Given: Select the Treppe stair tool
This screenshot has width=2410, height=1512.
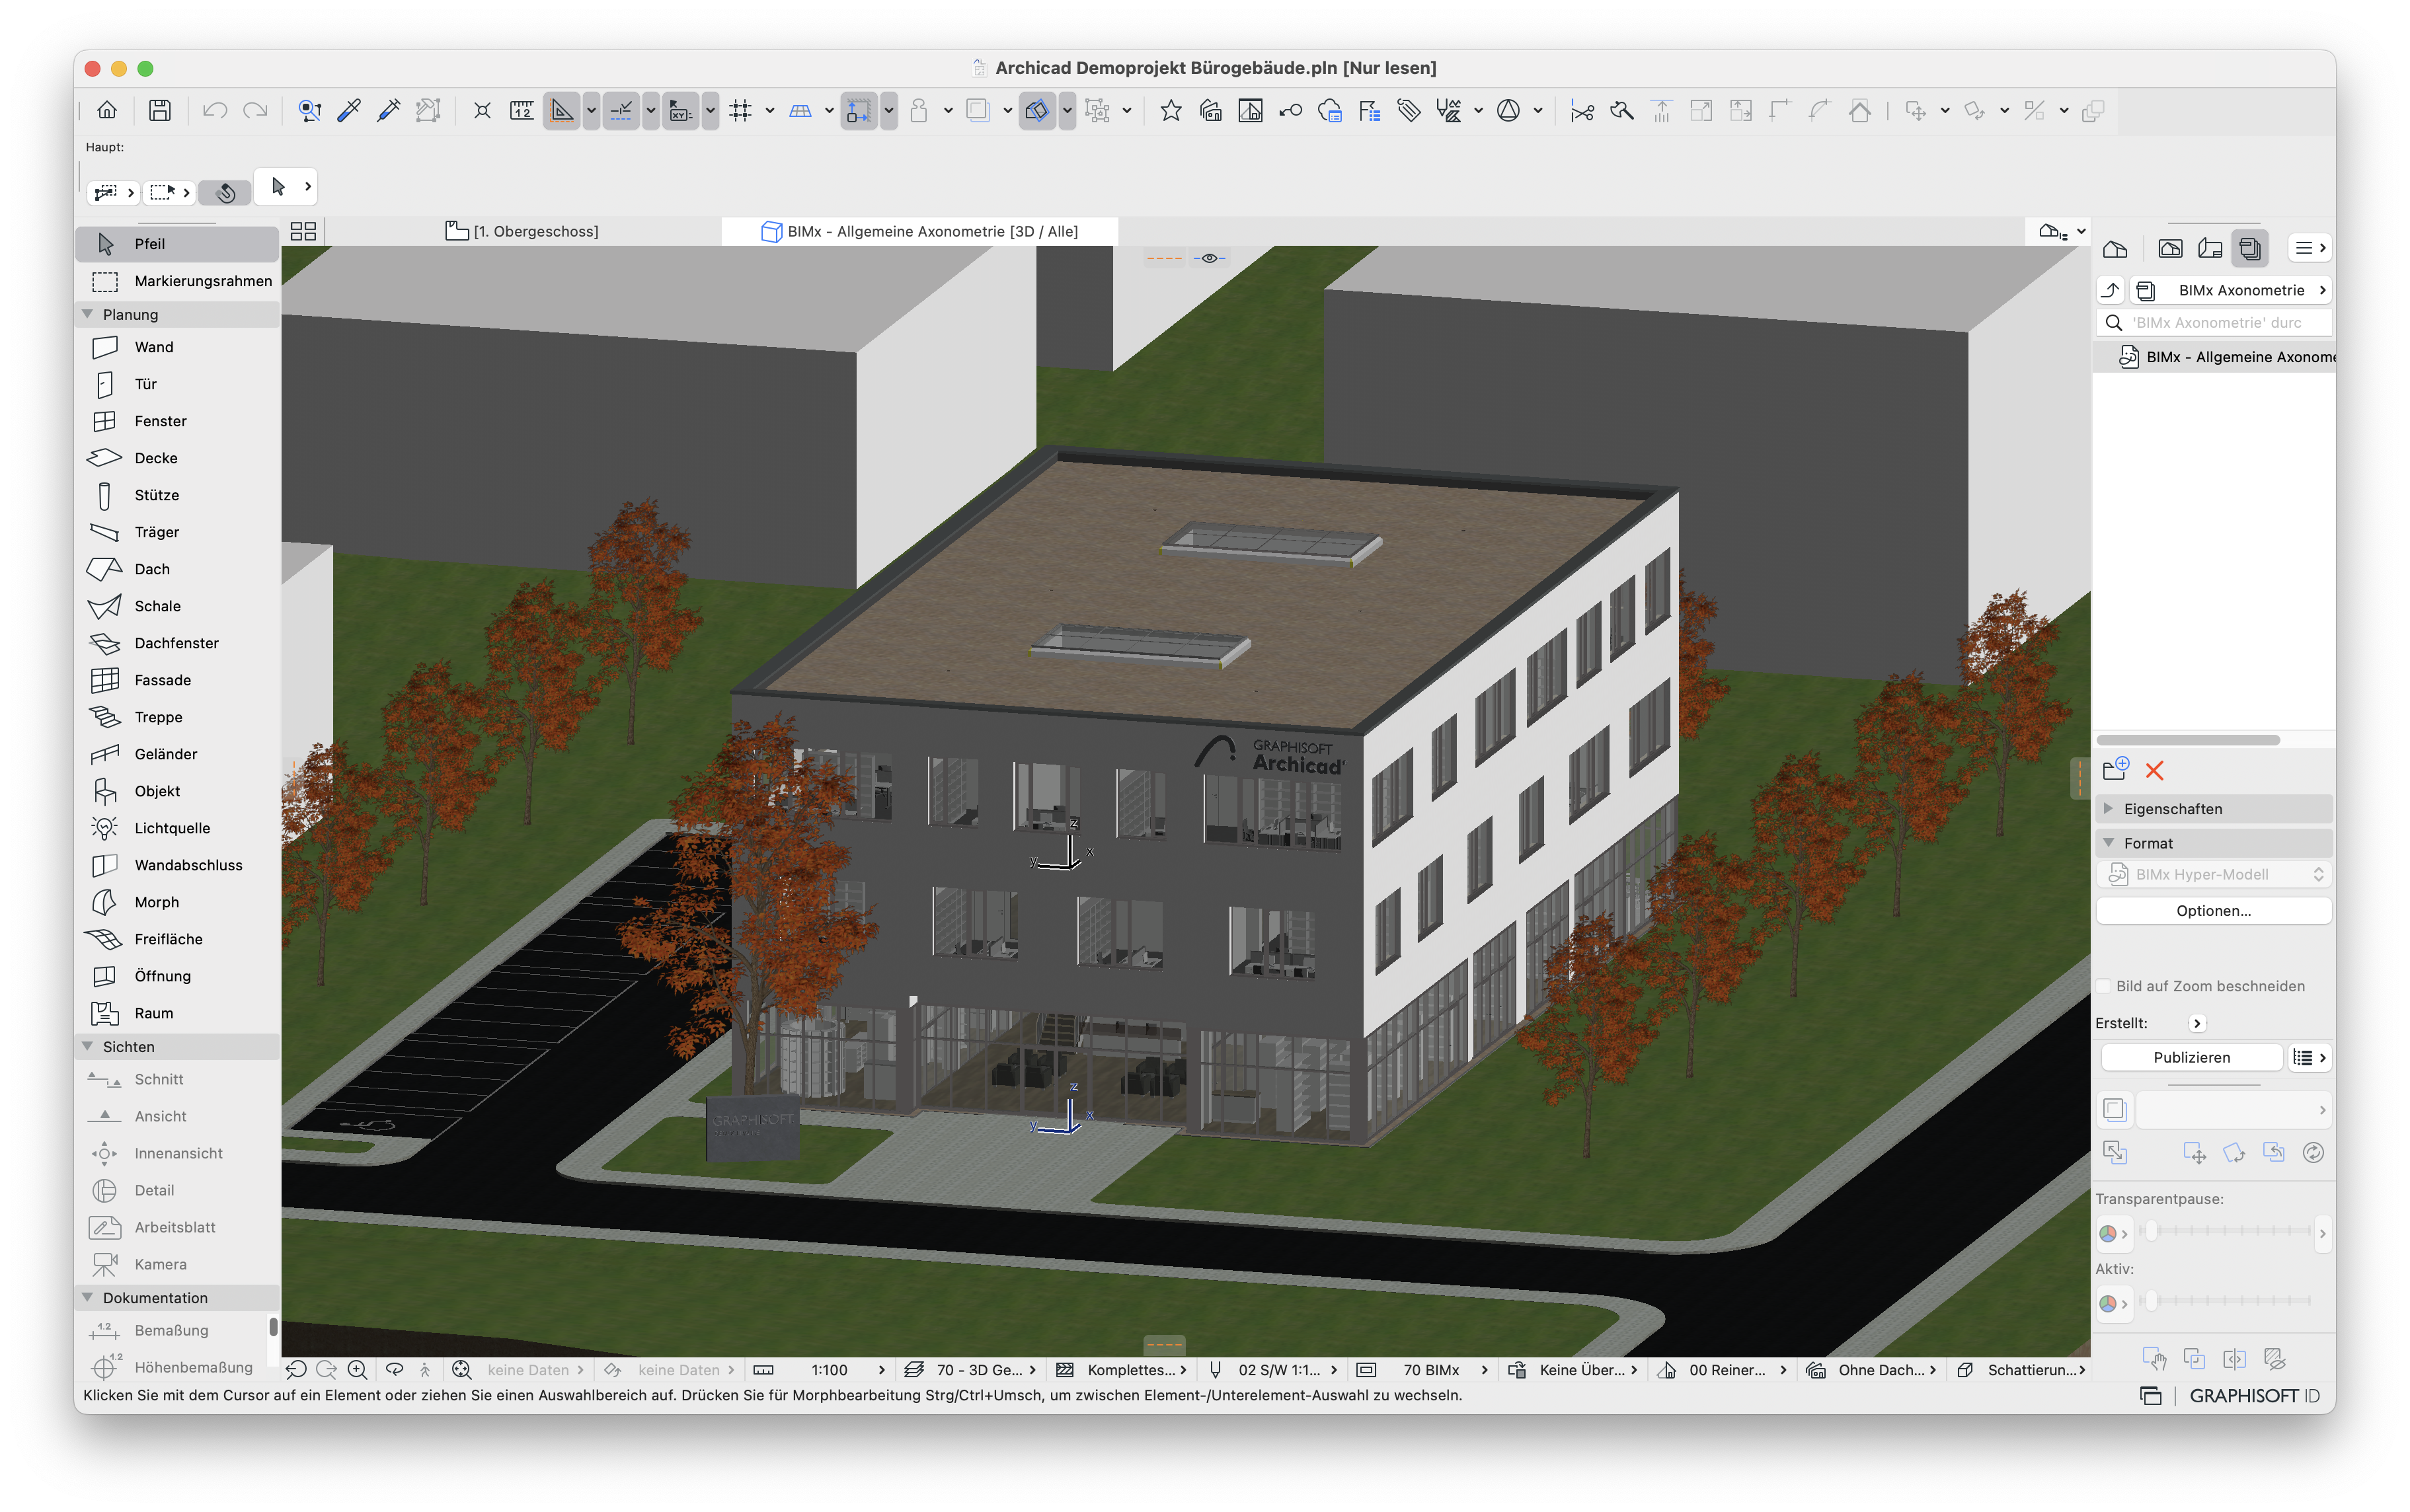Looking at the screenshot, I should pos(177,717).
